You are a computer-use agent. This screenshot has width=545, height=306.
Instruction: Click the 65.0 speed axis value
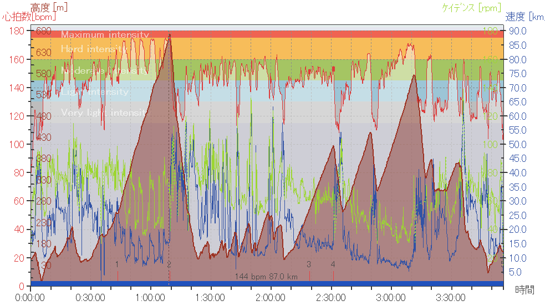tap(518, 102)
